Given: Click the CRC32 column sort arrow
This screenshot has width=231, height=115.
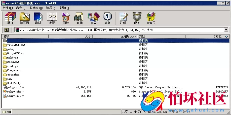Looking at the screenshot, I should [x=226, y=36].
